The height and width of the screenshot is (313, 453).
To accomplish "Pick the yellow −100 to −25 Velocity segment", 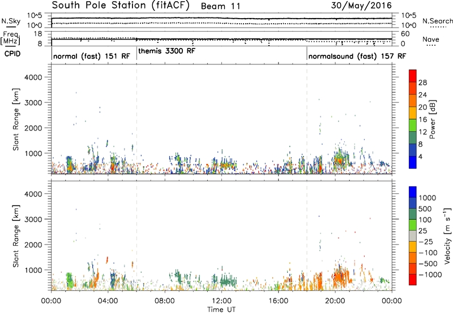I will click(413, 247).
